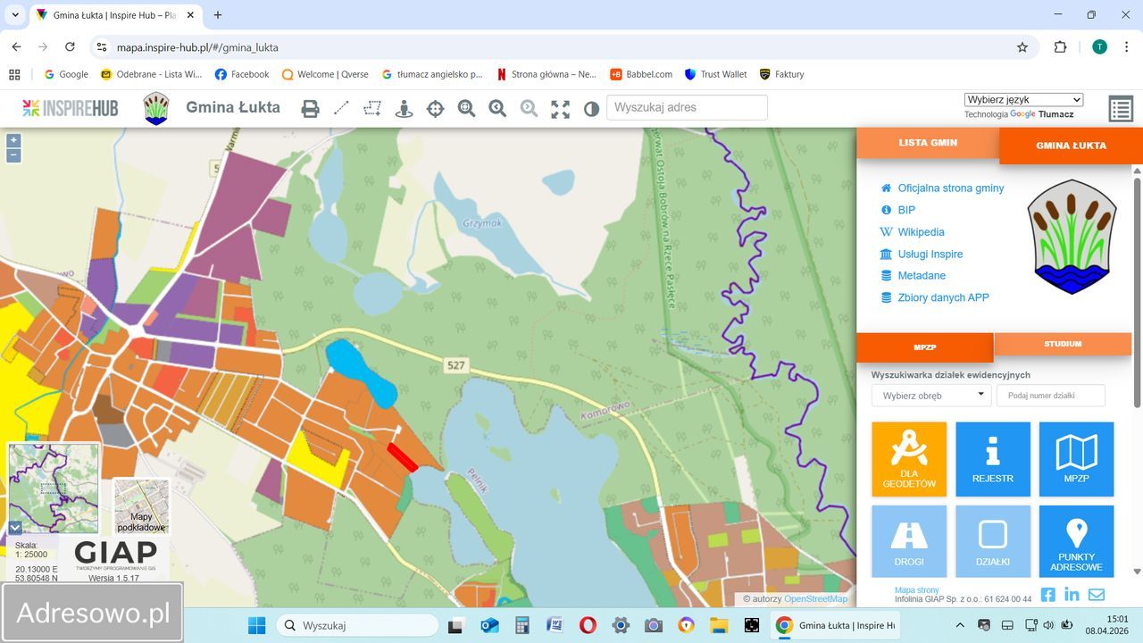Select the measure area polygon tool
Viewport: 1143px width, 643px height.
tap(372, 108)
